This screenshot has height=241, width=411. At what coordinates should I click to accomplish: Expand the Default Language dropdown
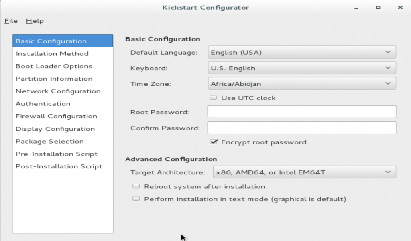[302, 52]
